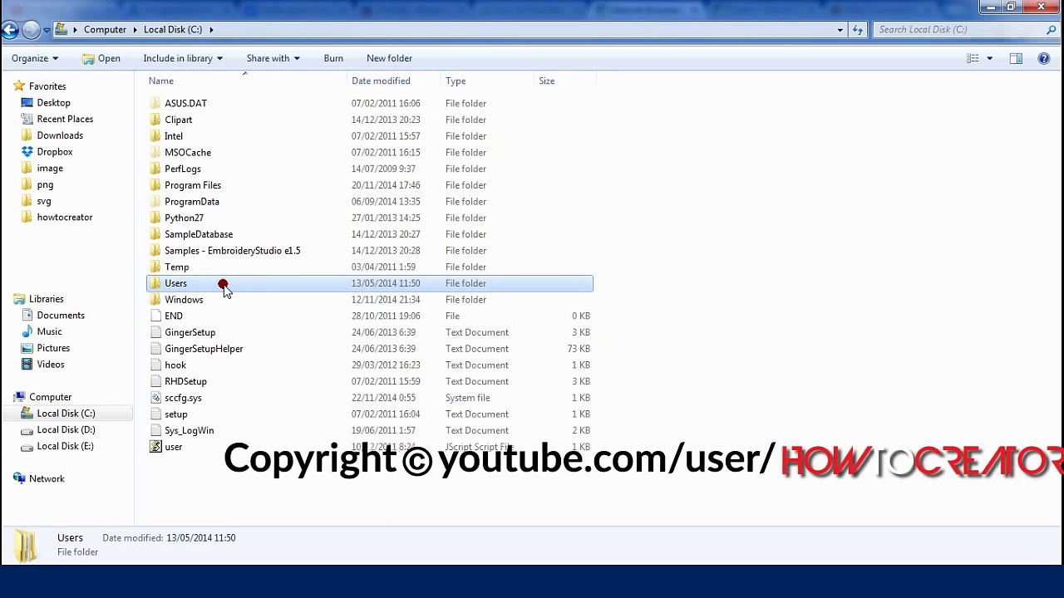Refresh the current folder view
The height and width of the screenshot is (598, 1064).
click(x=858, y=30)
